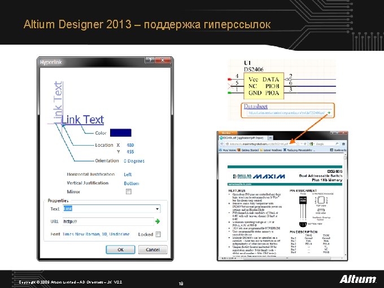Click the search magnifier icon
Screen dimensions: 384x288
click(337, 144)
